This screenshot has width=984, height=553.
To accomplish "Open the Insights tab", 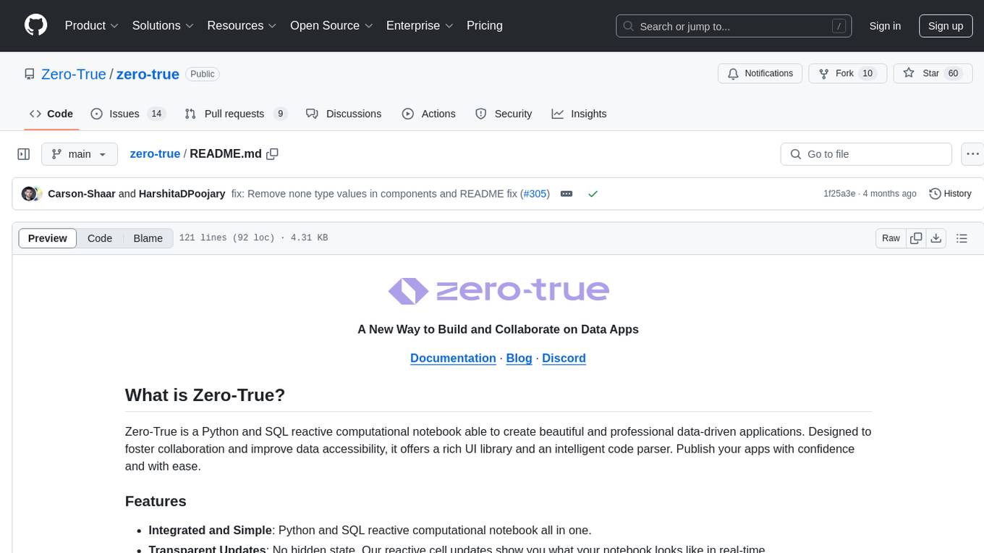I will (579, 114).
